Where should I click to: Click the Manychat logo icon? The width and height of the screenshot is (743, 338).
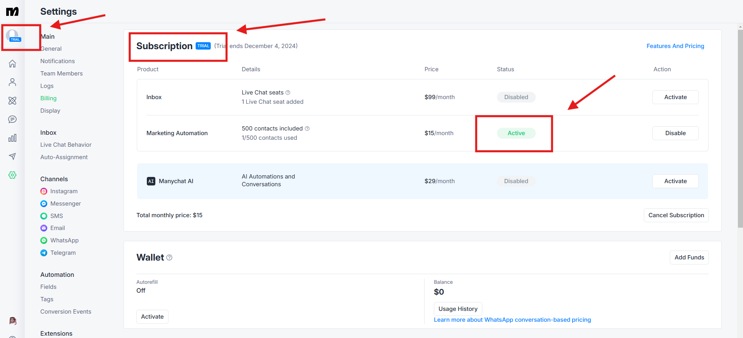pyautogui.click(x=12, y=12)
